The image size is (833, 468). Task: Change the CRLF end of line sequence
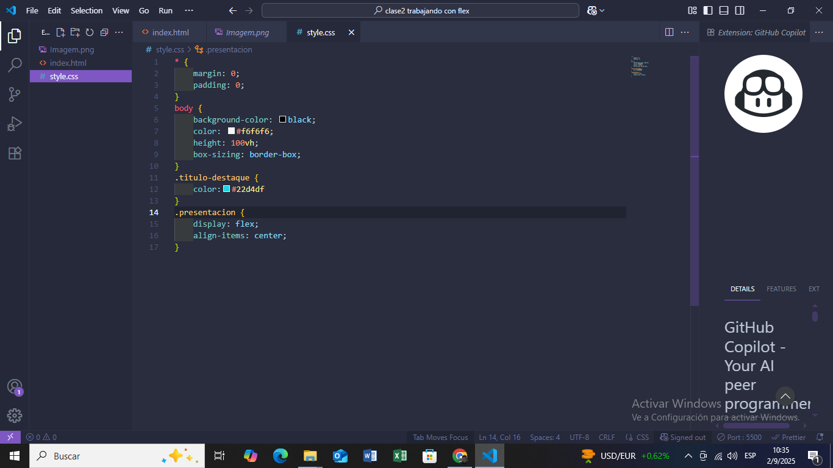[x=607, y=437]
